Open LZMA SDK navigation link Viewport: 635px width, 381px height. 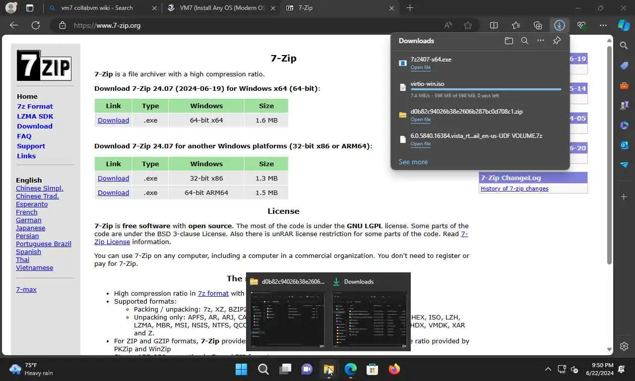[35, 116]
